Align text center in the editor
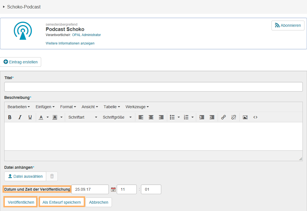 [x=151, y=117]
